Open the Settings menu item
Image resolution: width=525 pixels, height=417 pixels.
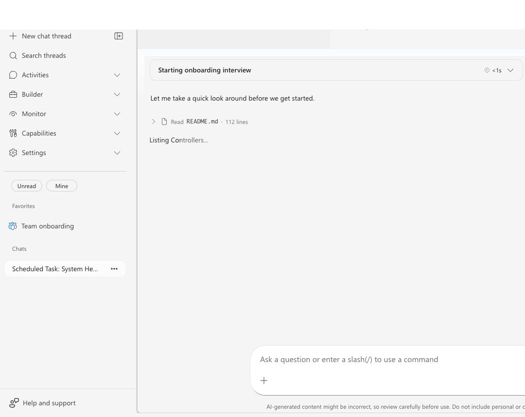click(34, 153)
